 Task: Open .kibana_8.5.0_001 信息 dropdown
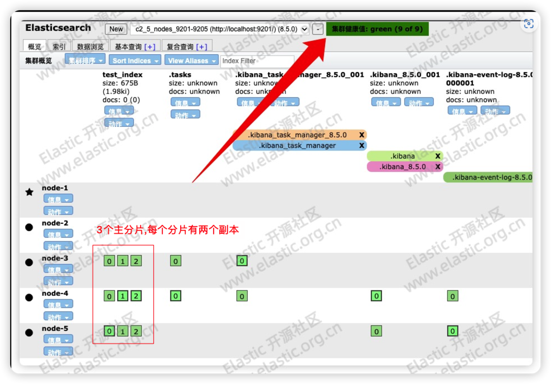386,103
